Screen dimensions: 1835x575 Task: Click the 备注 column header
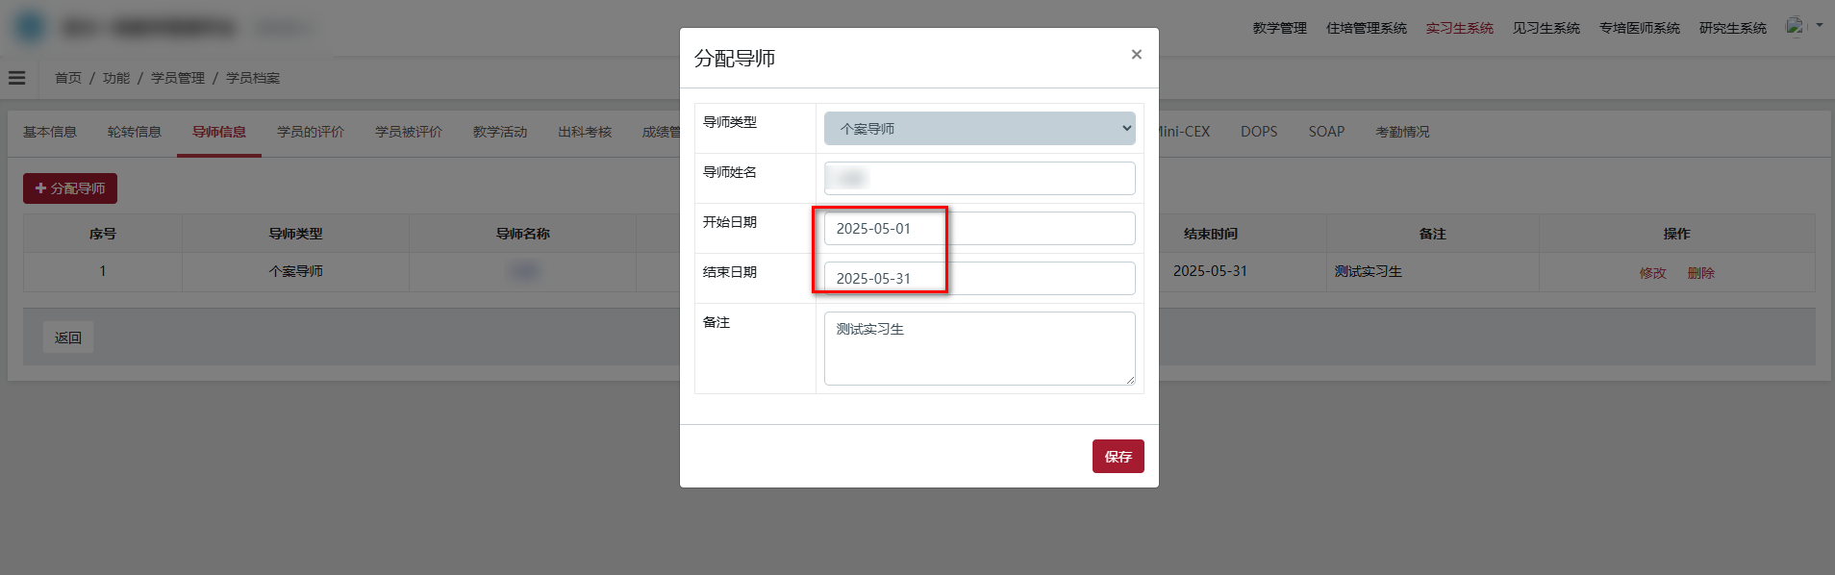(x=1433, y=234)
